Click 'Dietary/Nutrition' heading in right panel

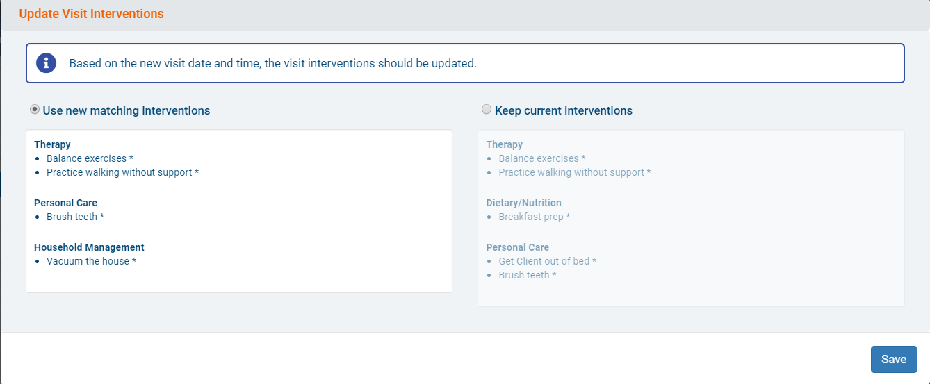[x=523, y=203]
